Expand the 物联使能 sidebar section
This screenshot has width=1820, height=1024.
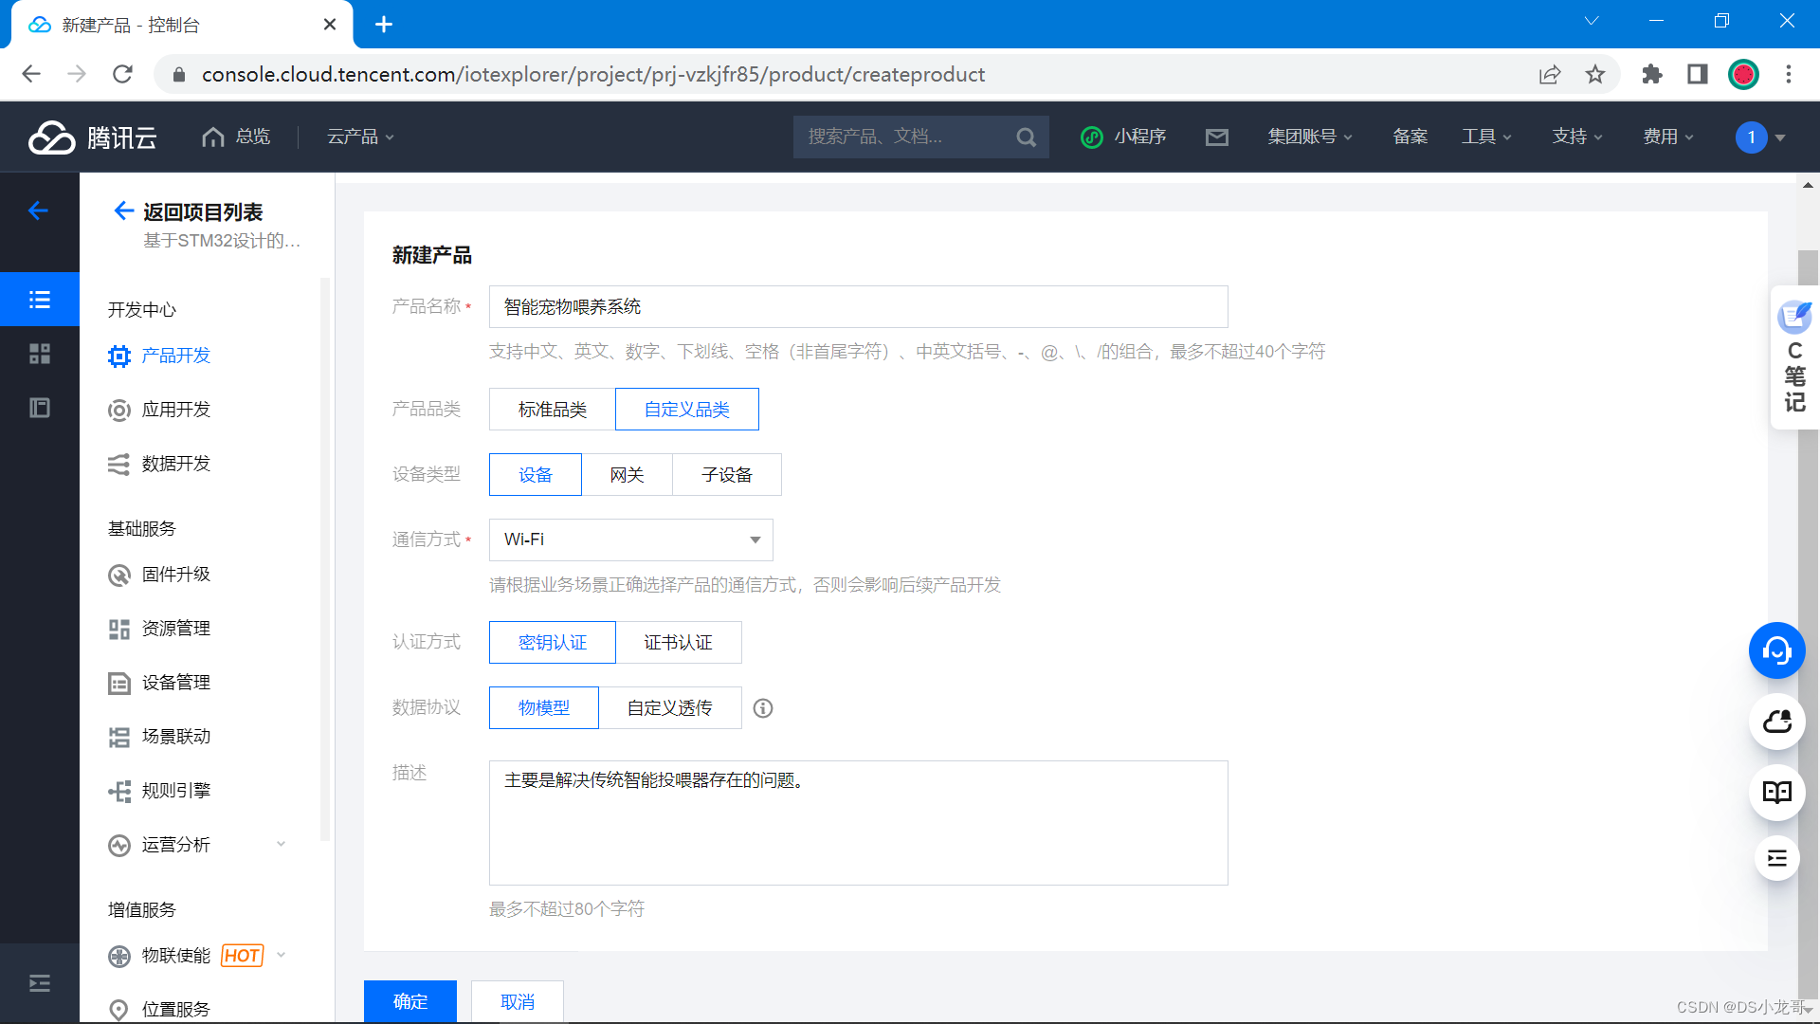coord(281,955)
